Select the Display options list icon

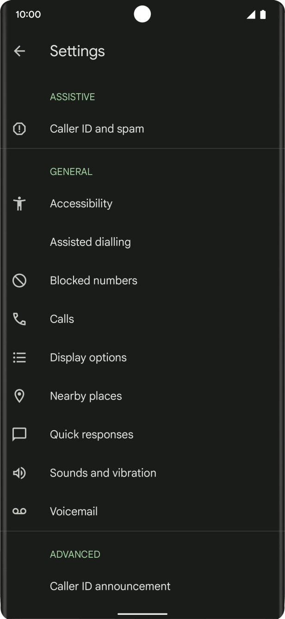pyautogui.click(x=19, y=357)
